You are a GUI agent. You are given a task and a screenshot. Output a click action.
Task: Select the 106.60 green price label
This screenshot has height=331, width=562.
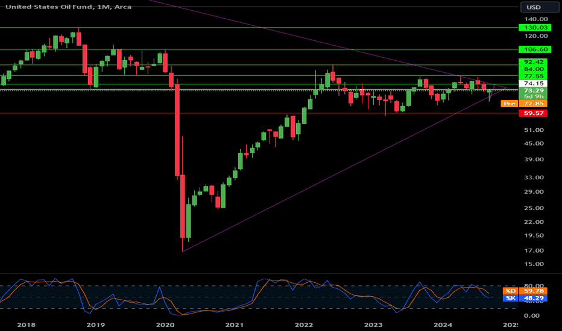coord(535,49)
